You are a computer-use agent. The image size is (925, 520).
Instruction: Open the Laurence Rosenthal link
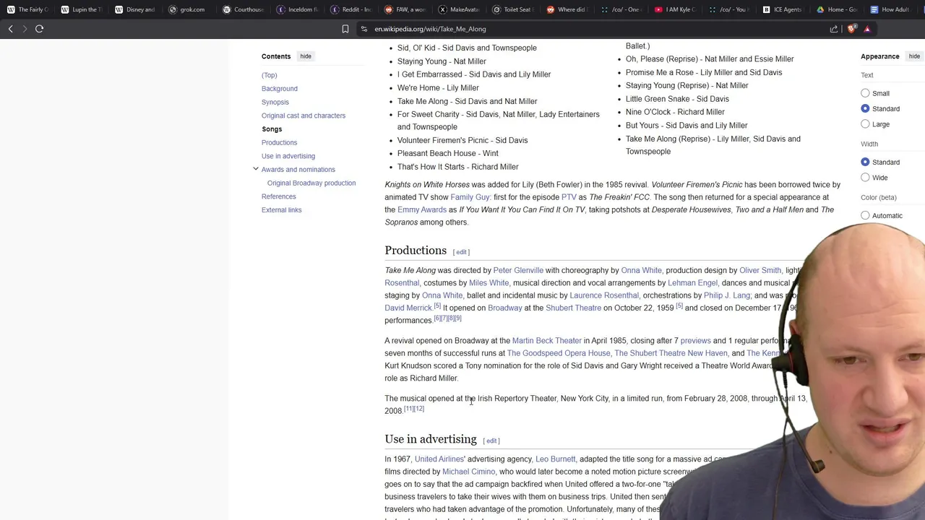coord(604,295)
